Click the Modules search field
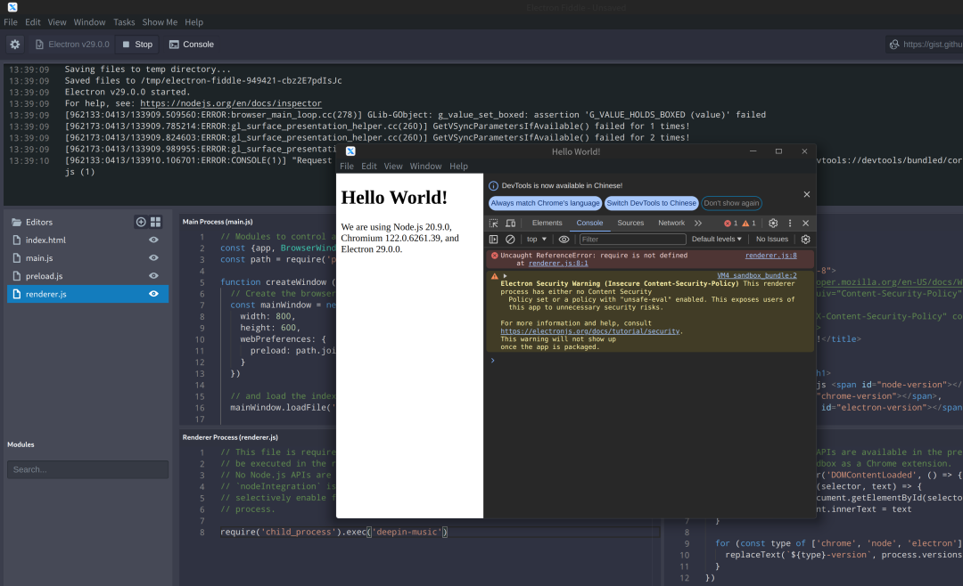 [87, 469]
